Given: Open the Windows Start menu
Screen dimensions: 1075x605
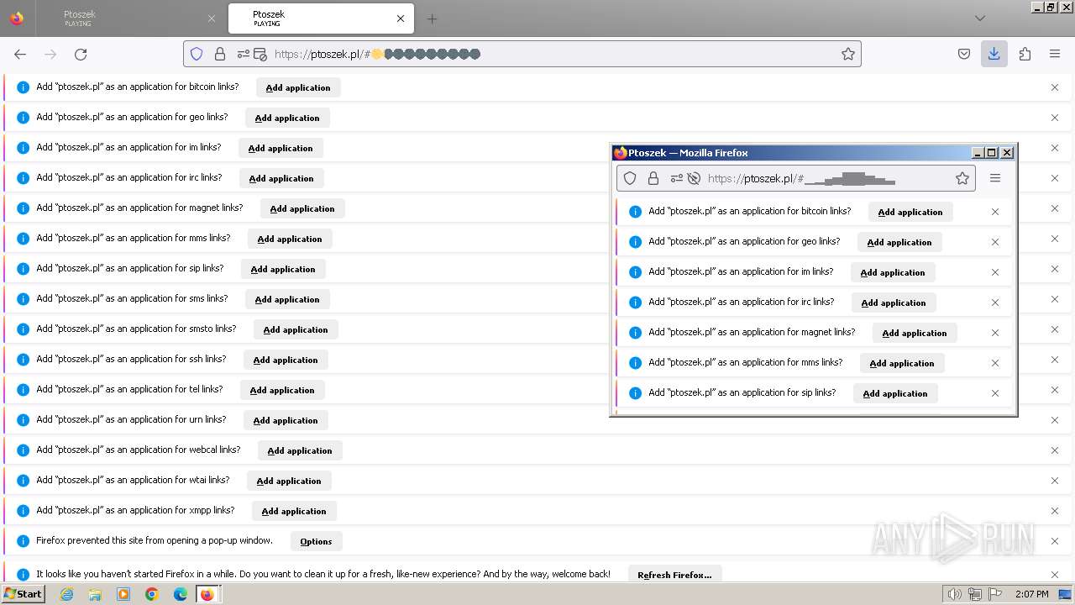Looking at the screenshot, I should (23, 594).
